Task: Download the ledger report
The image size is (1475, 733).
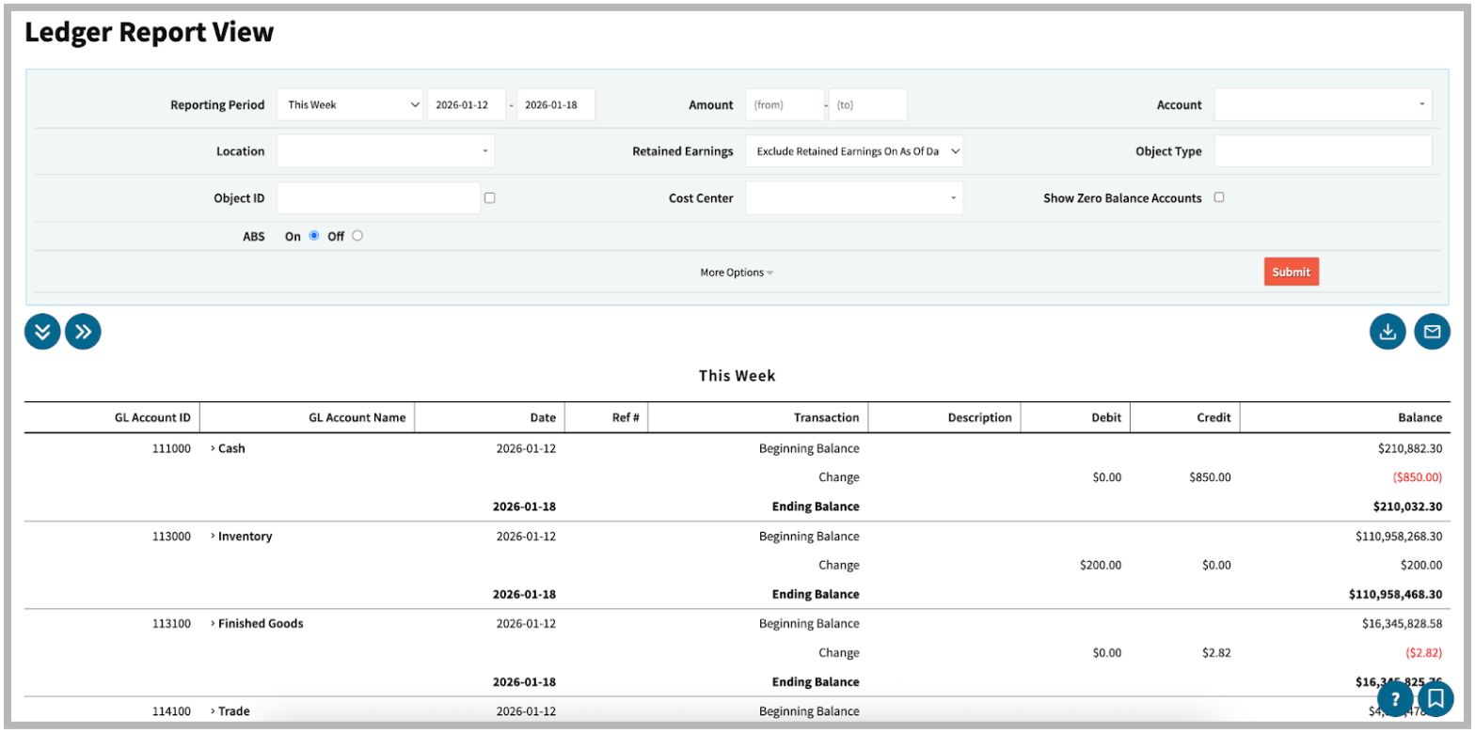Action: tap(1388, 332)
